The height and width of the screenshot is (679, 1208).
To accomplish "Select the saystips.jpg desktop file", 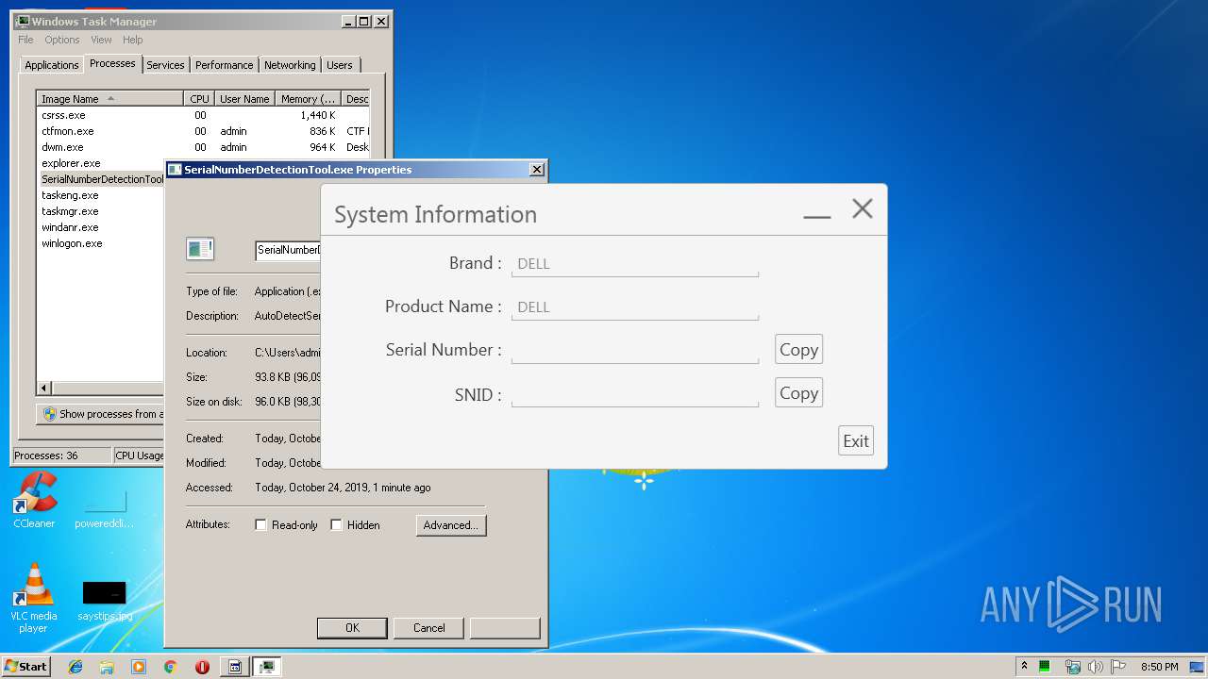I will pyautogui.click(x=105, y=602).
